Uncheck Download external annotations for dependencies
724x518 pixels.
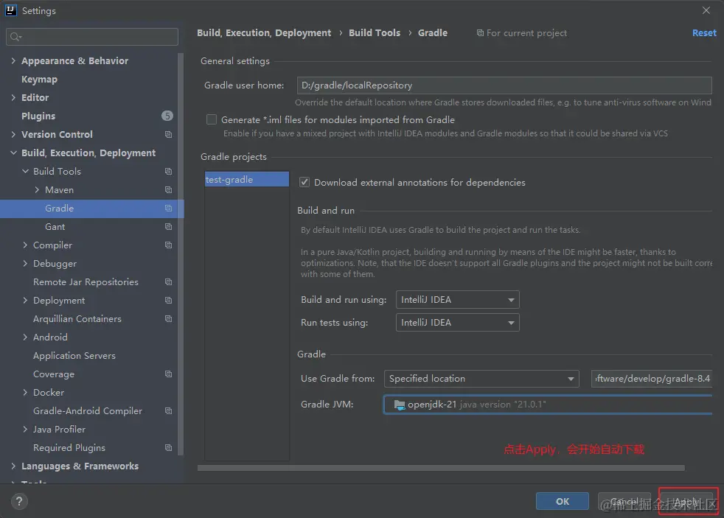(x=304, y=182)
